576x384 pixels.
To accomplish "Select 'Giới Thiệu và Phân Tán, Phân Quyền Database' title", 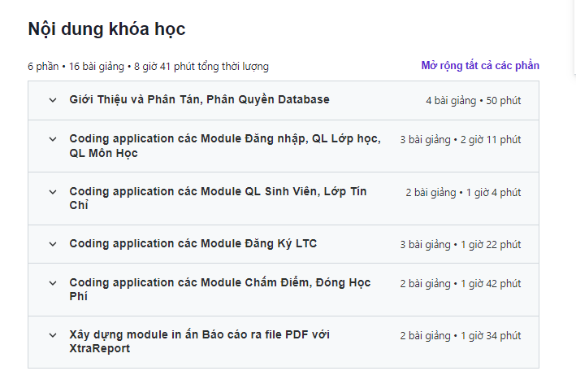I will pos(199,100).
